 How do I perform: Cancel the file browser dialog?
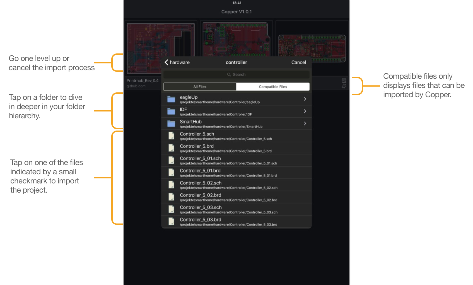[298, 62]
